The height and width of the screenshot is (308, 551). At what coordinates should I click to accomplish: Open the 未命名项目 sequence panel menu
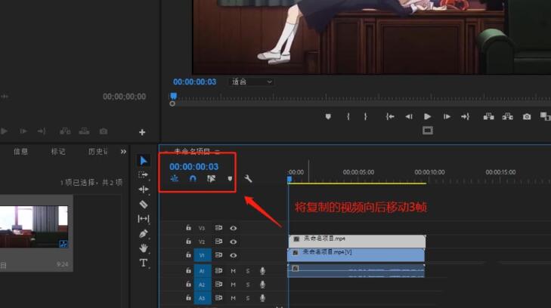[x=217, y=152]
